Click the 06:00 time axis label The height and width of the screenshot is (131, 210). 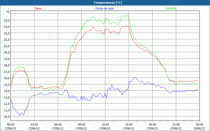pyautogui.click(x=58, y=125)
